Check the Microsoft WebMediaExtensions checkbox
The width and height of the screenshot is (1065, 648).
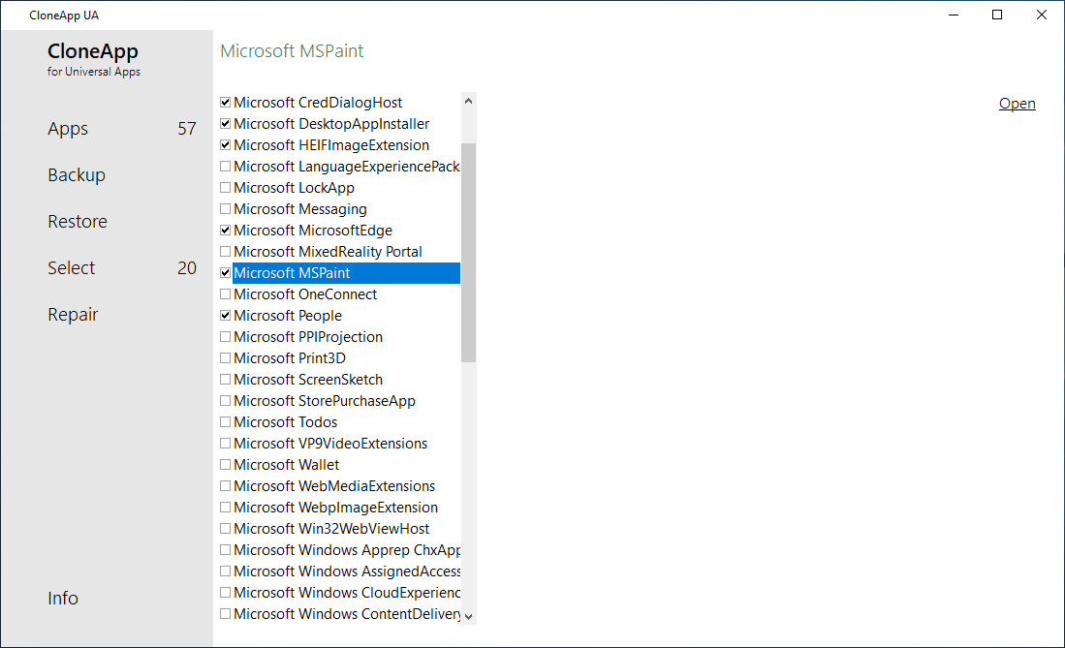226,485
